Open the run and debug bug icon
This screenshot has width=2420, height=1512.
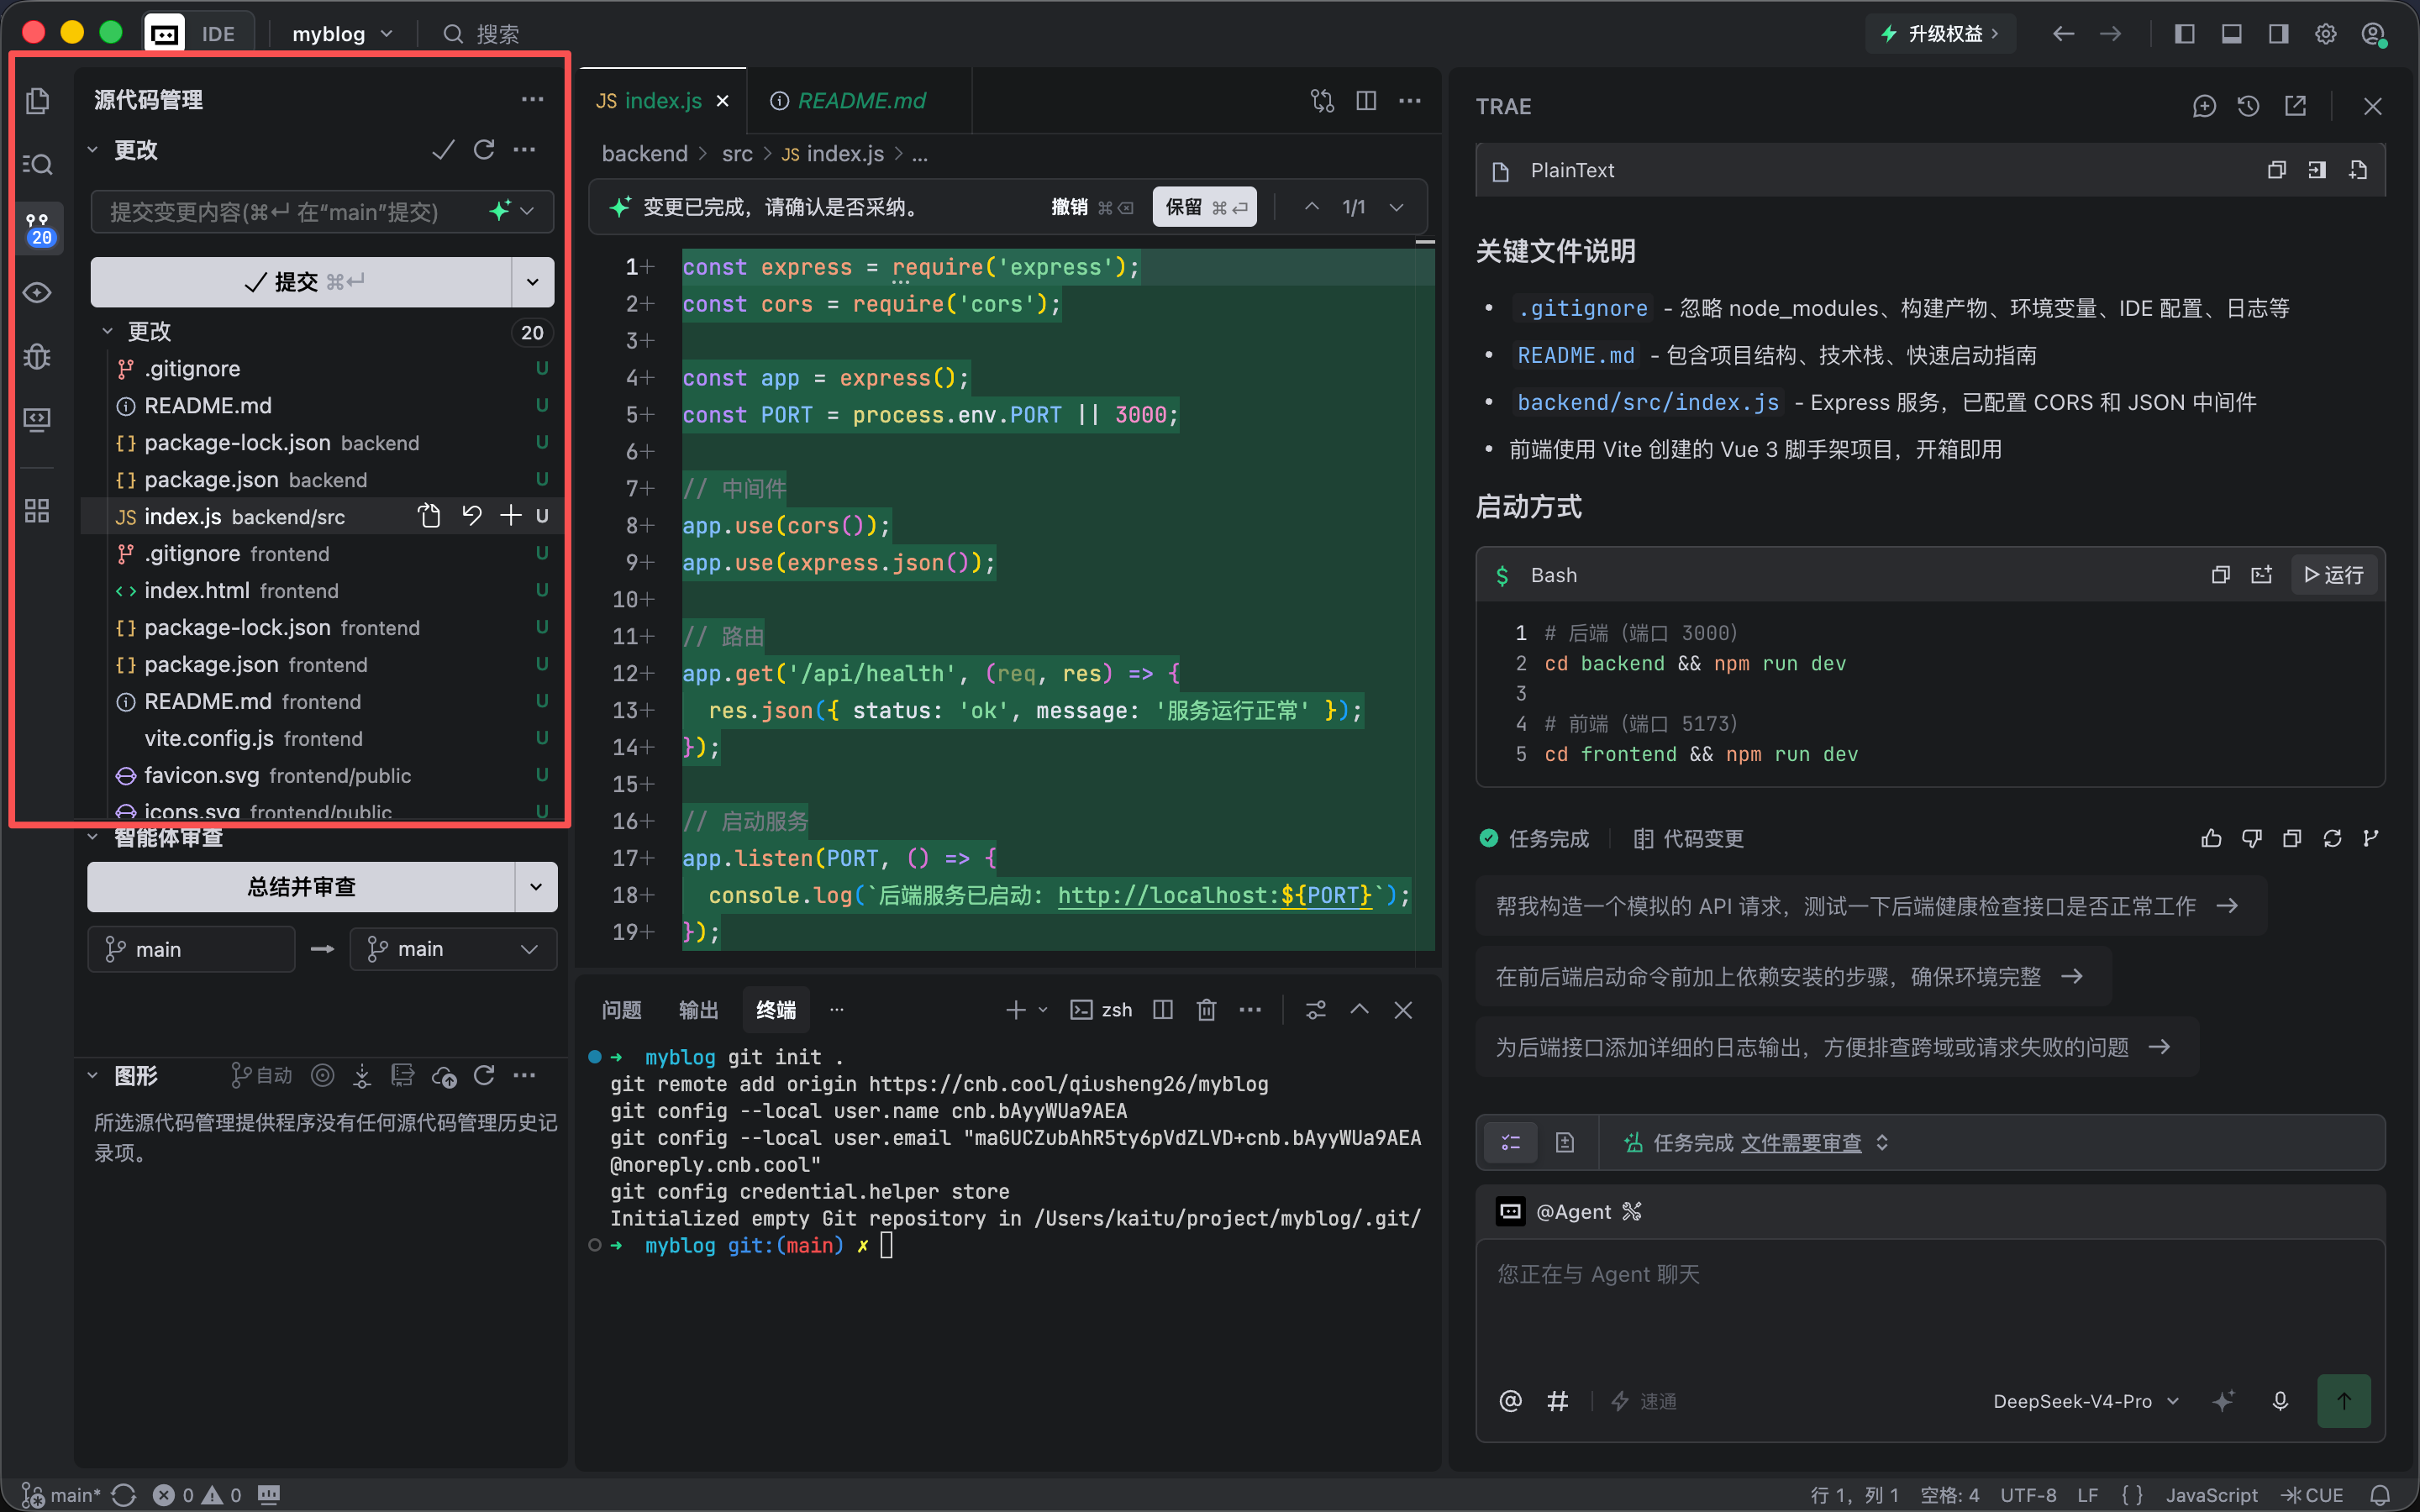[x=38, y=356]
